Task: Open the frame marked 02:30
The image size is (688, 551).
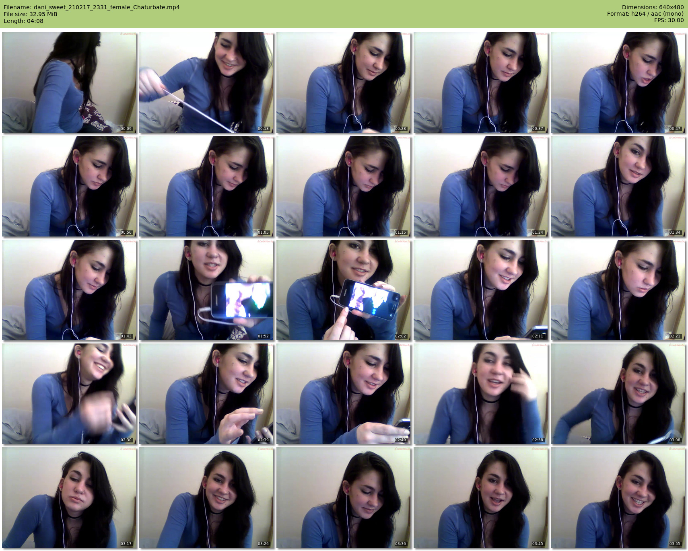Action: (69, 394)
